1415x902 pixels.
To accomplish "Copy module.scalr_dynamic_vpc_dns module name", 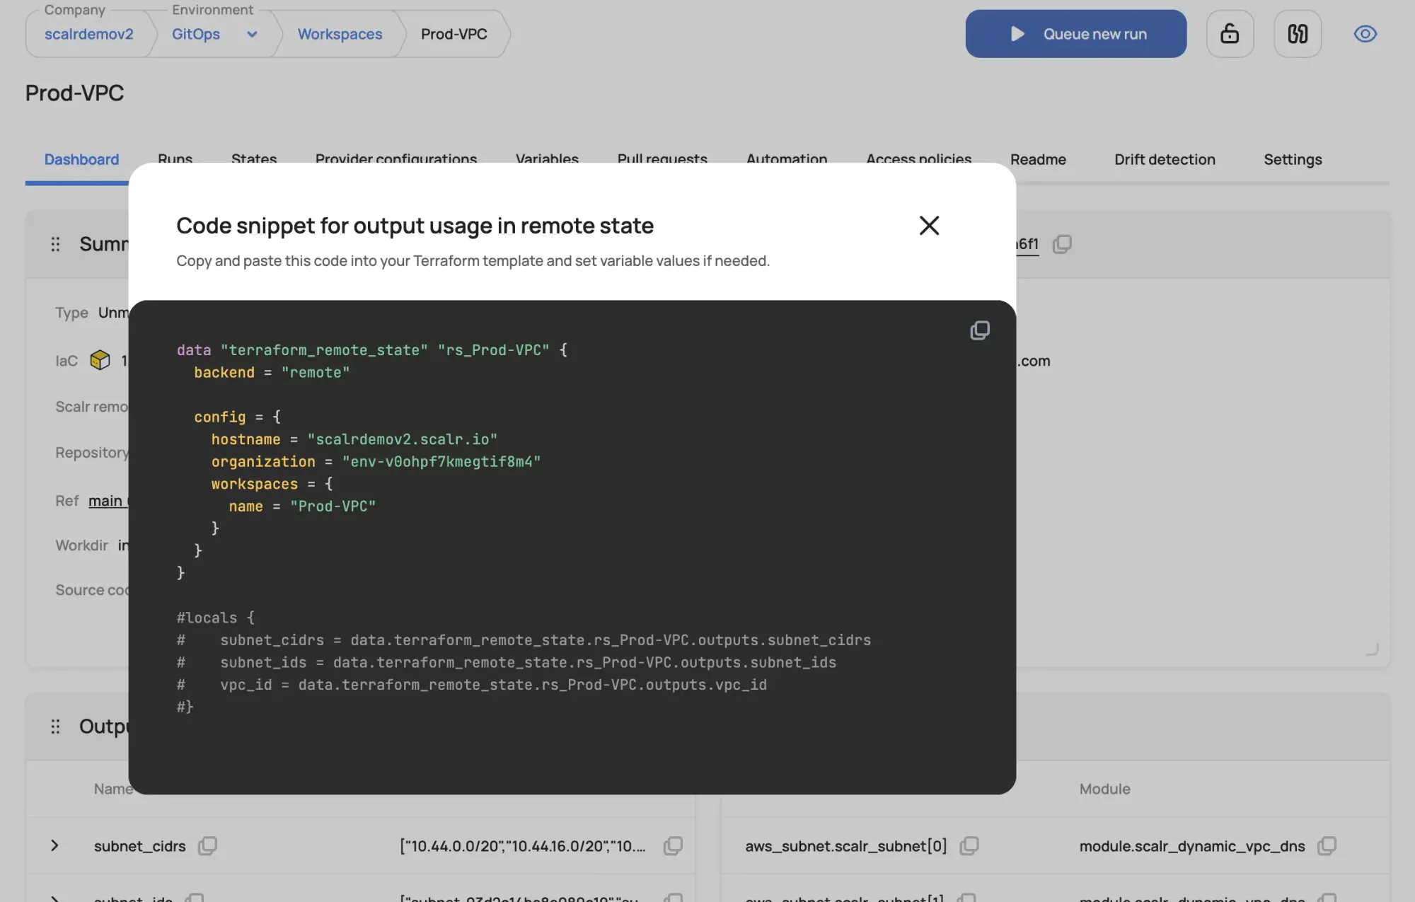I will tap(1327, 845).
